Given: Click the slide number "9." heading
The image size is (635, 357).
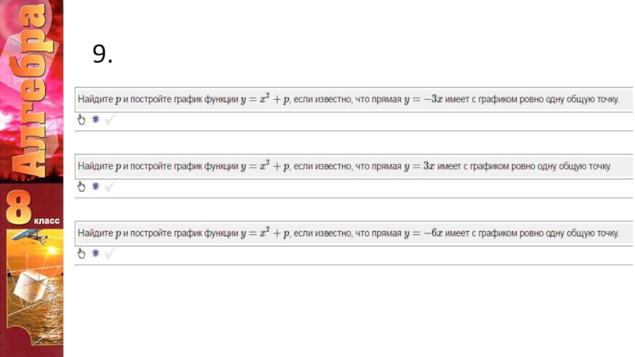Looking at the screenshot, I should pyautogui.click(x=102, y=54).
